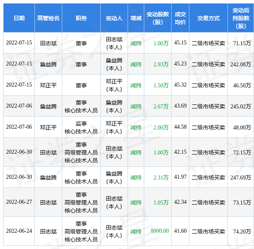
Task: Select the average price 41.60 cell
Action: [180, 231]
